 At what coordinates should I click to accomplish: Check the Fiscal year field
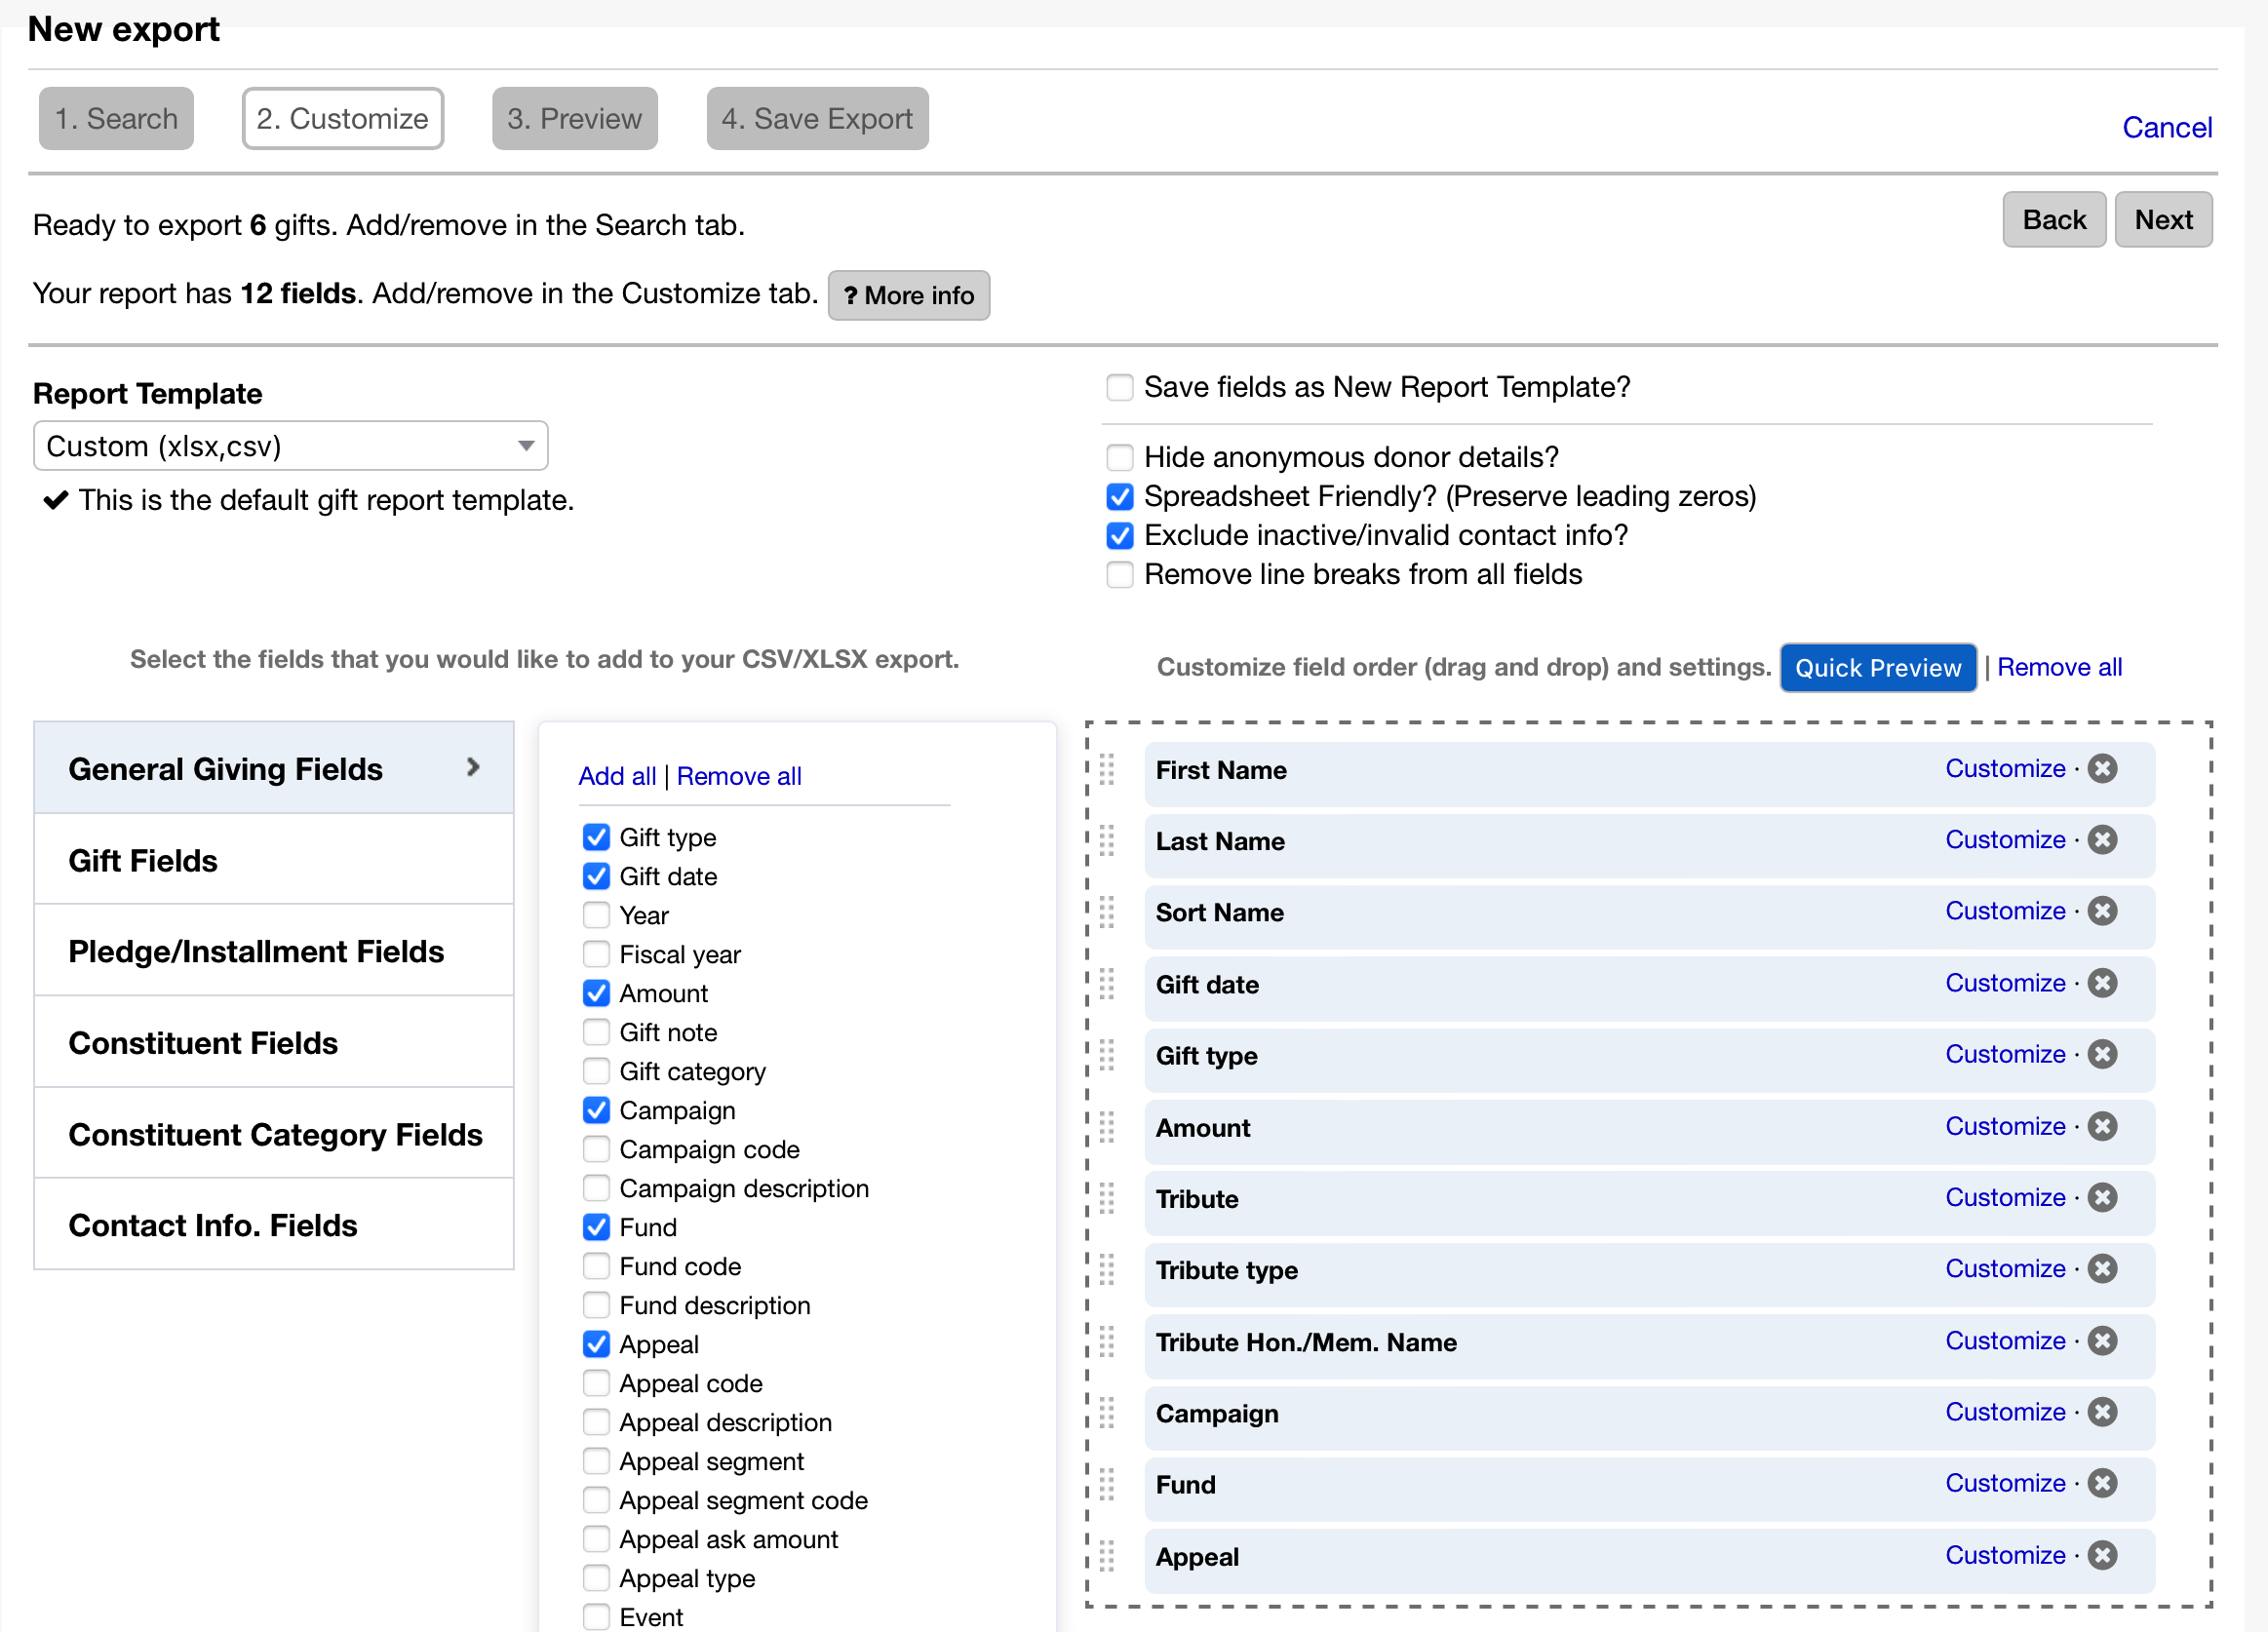[x=596, y=953]
